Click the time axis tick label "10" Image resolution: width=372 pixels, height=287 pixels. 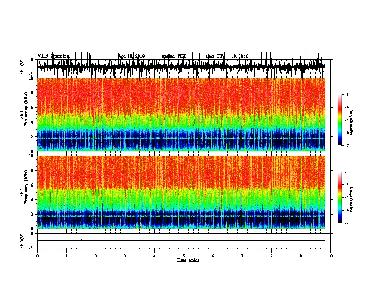pos(330,256)
